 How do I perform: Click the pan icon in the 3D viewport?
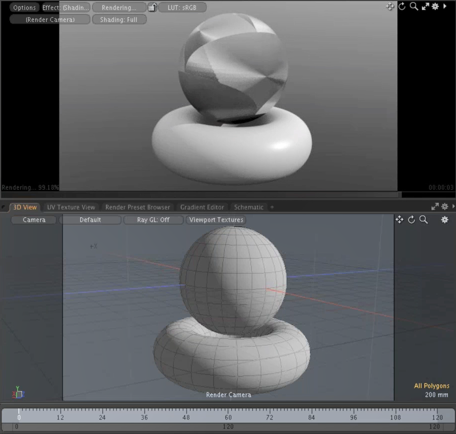click(x=400, y=220)
